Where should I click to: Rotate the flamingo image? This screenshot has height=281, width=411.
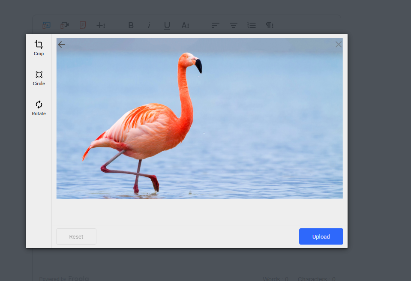click(39, 107)
